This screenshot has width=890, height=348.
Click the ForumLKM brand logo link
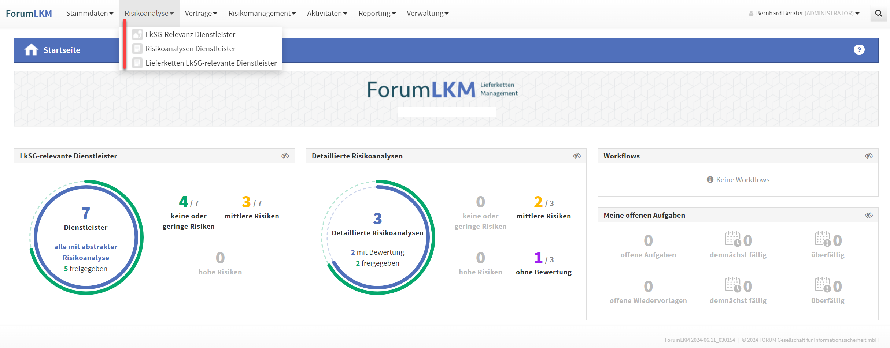pos(29,14)
